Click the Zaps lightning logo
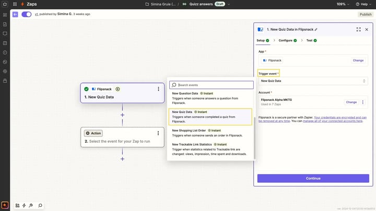376x211 pixels. [x=22, y=4]
